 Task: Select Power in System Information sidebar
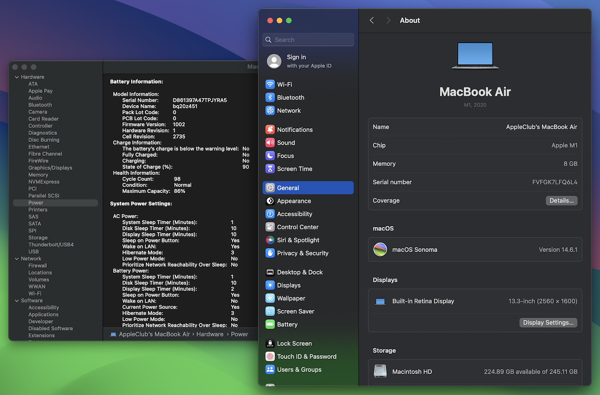point(55,203)
